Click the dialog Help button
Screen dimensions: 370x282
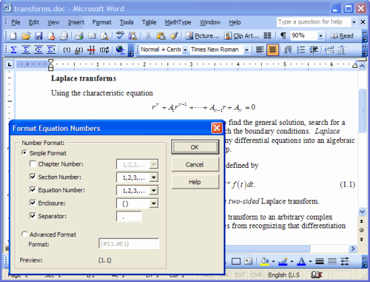point(195,182)
